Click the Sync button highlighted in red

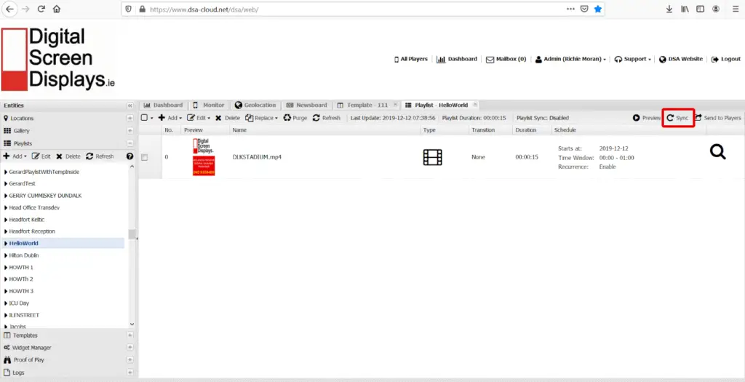pyautogui.click(x=678, y=118)
